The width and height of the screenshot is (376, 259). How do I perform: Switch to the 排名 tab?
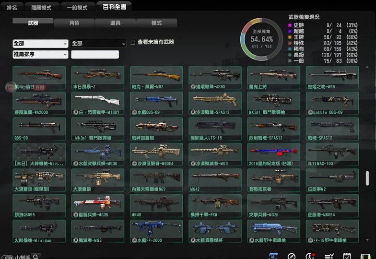(x=12, y=7)
